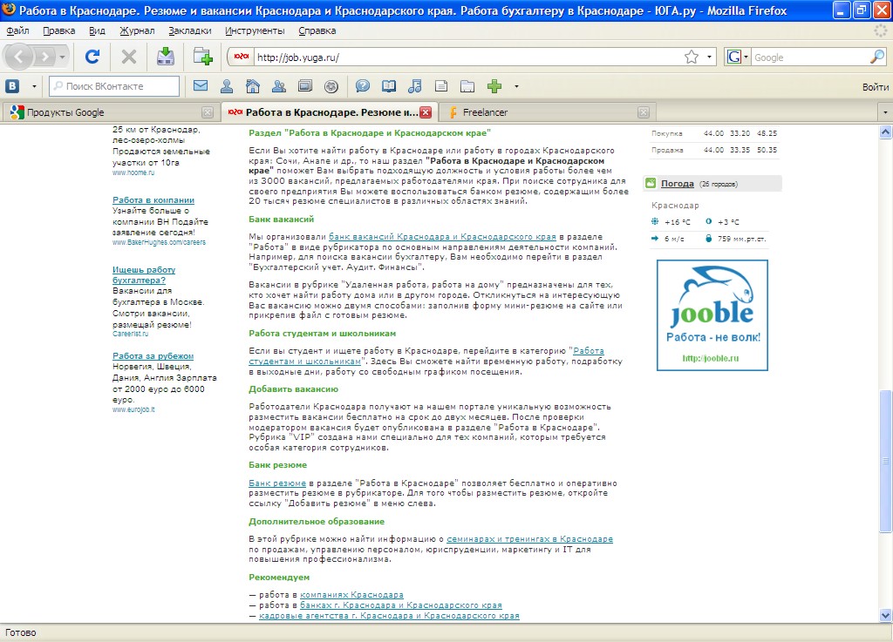Open the 'Погода' weather link

point(677,184)
